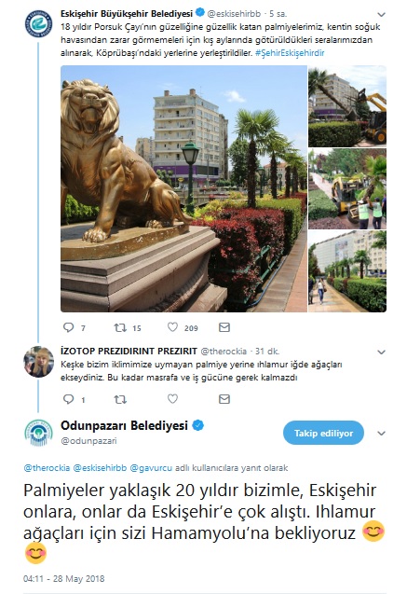Toggle the Takip ediliyor follow button
This screenshot has height=594, width=407.
tap(323, 433)
